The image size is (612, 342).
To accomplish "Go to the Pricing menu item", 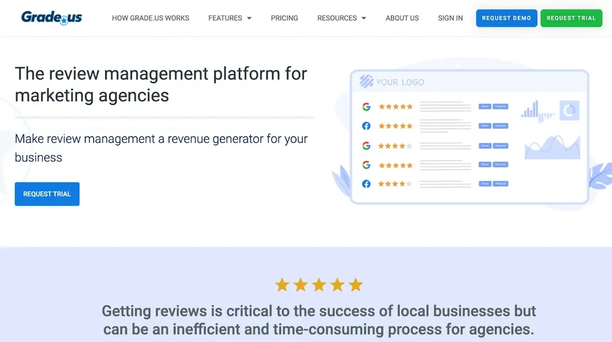I will pos(285,18).
